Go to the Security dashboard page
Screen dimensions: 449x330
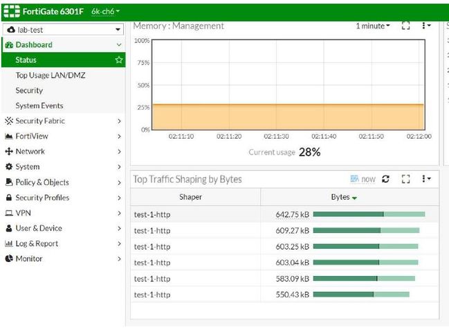pos(29,90)
